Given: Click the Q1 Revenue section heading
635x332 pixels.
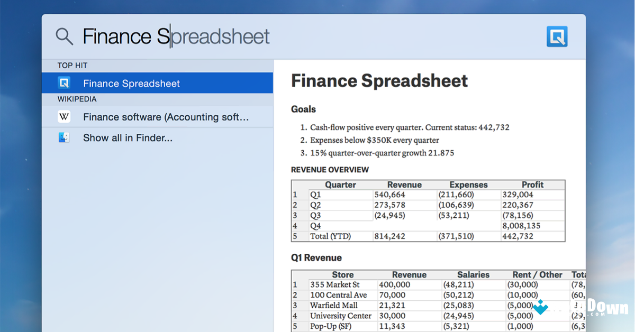Looking at the screenshot, I should [316, 258].
